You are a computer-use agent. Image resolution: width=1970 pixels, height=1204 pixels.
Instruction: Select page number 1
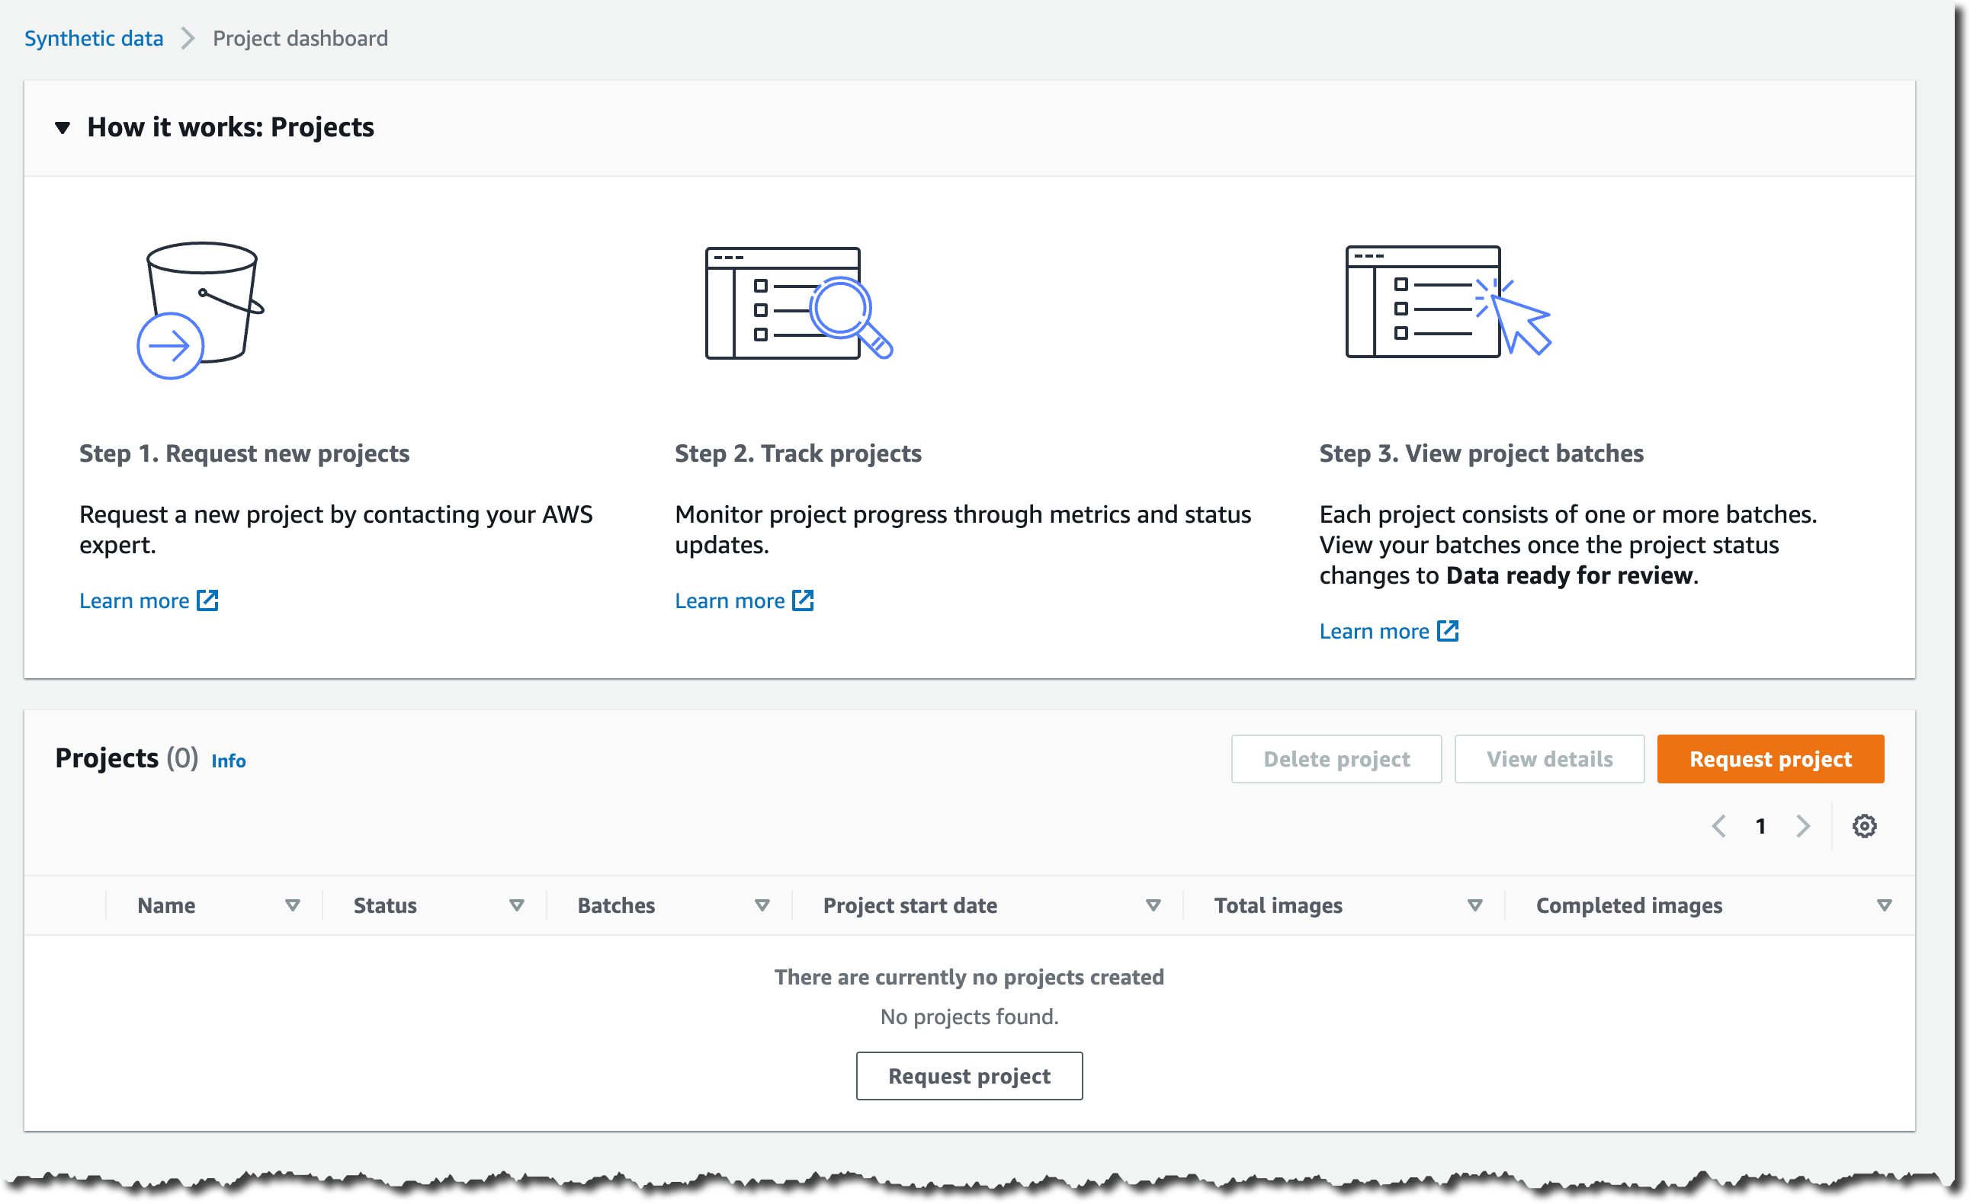click(1760, 826)
